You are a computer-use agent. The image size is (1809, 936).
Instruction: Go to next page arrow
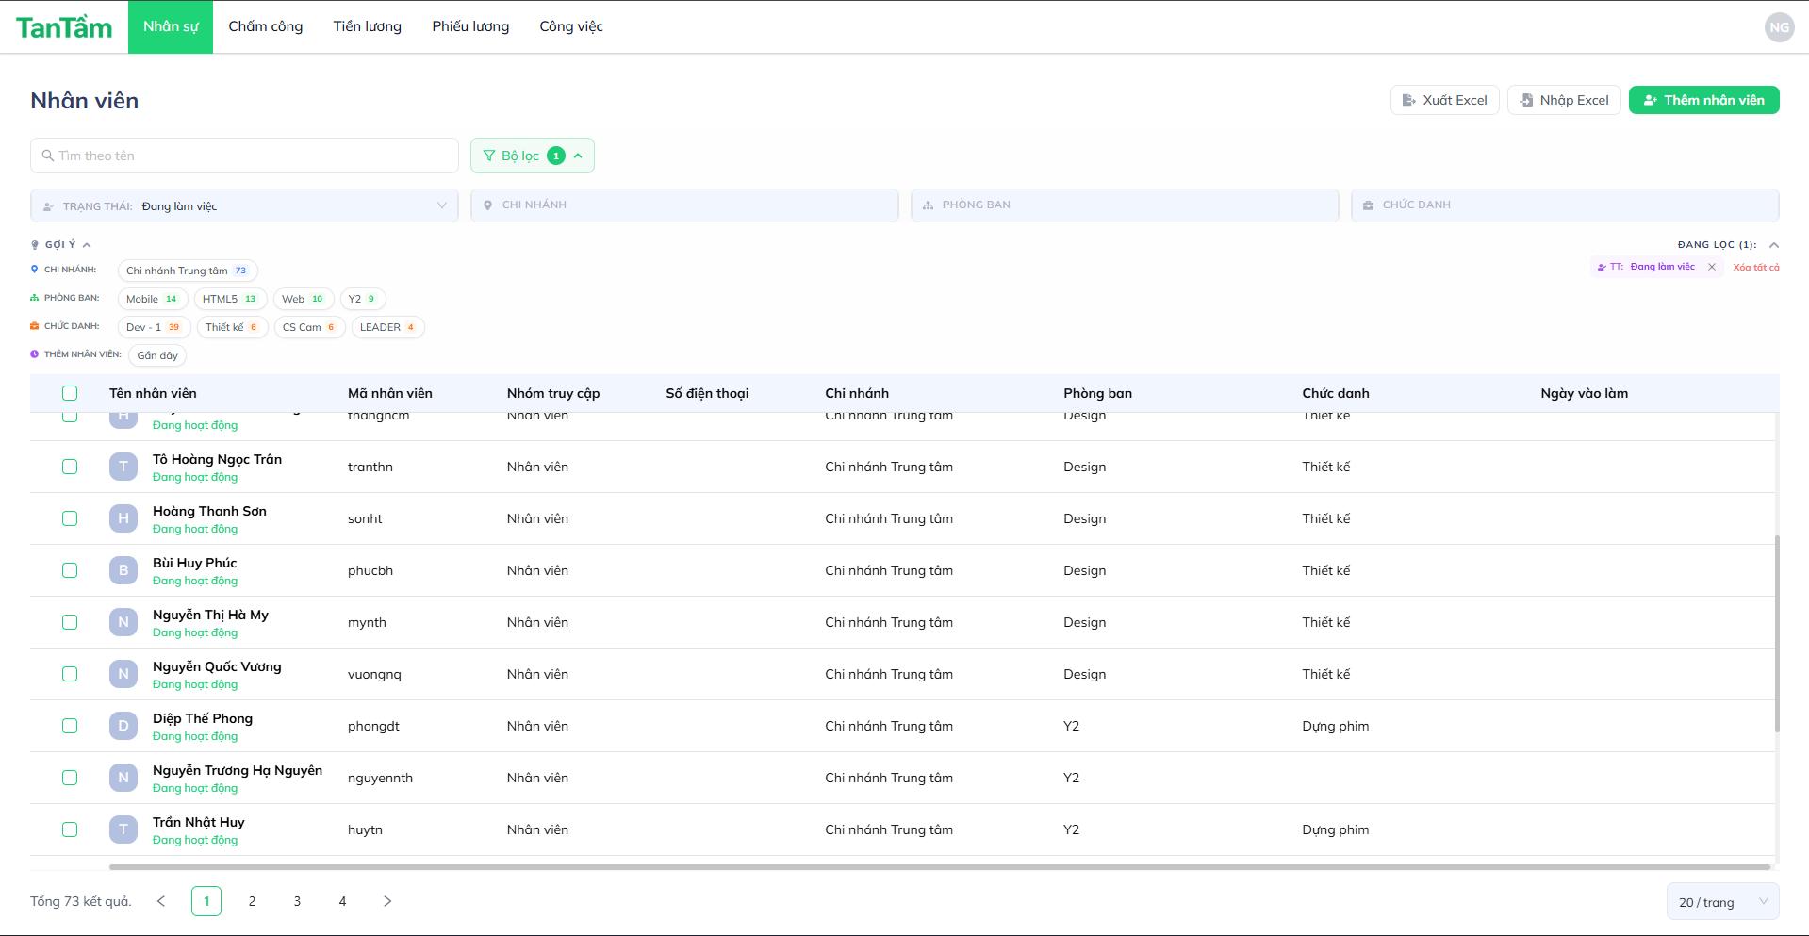[386, 901]
